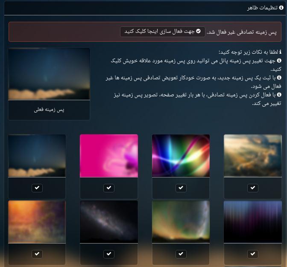Click the checkmark under the rainbow waves background

pos(181,188)
